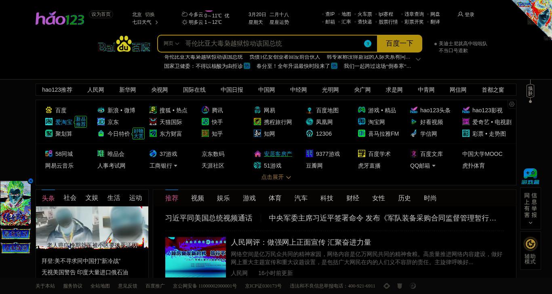The width and height of the screenshot is (552, 294).
Task: Click the 百度一下 search button
Action: (399, 44)
